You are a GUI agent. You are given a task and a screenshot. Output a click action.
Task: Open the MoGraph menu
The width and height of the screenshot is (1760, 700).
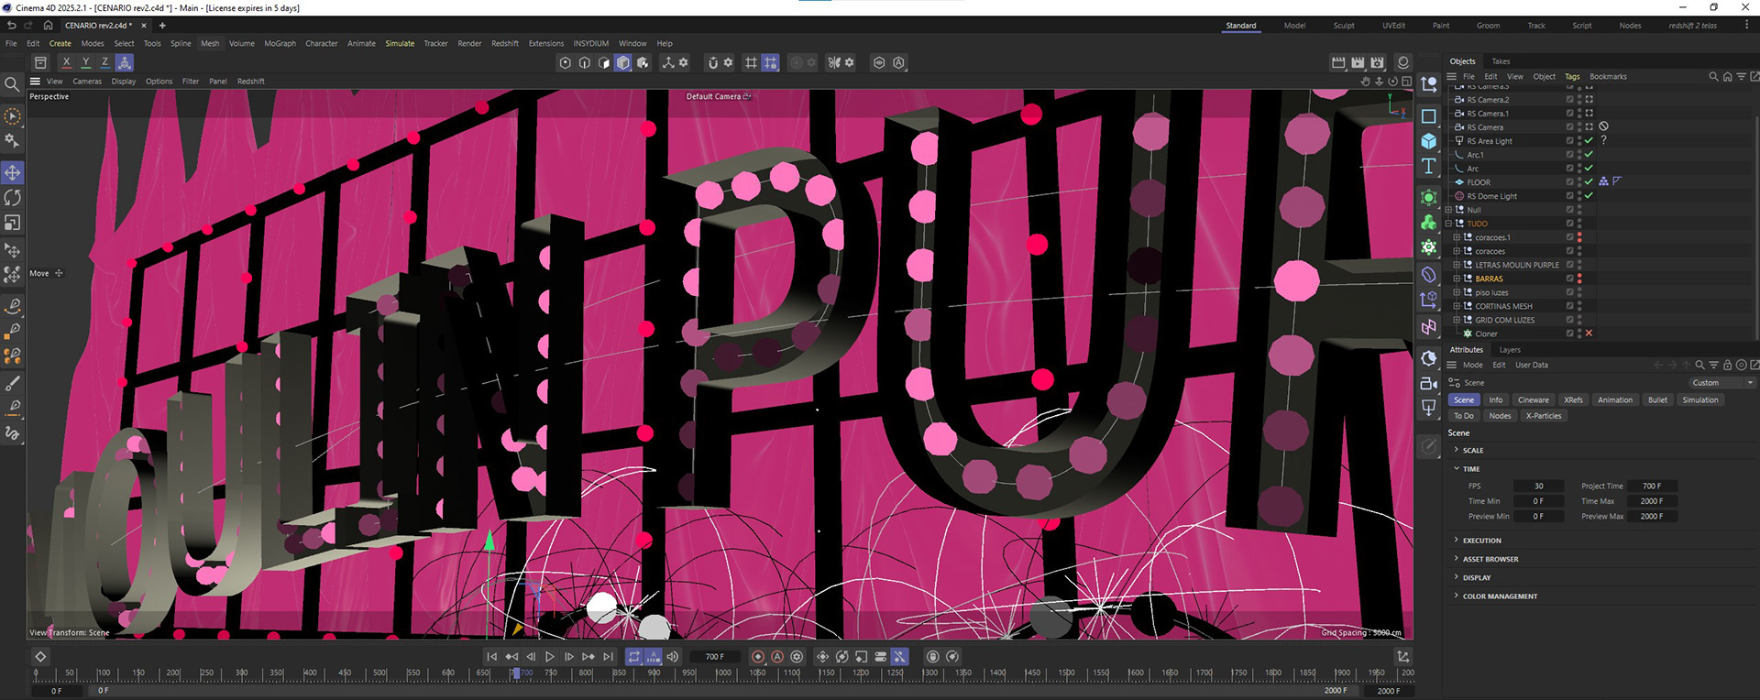coord(280,43)
